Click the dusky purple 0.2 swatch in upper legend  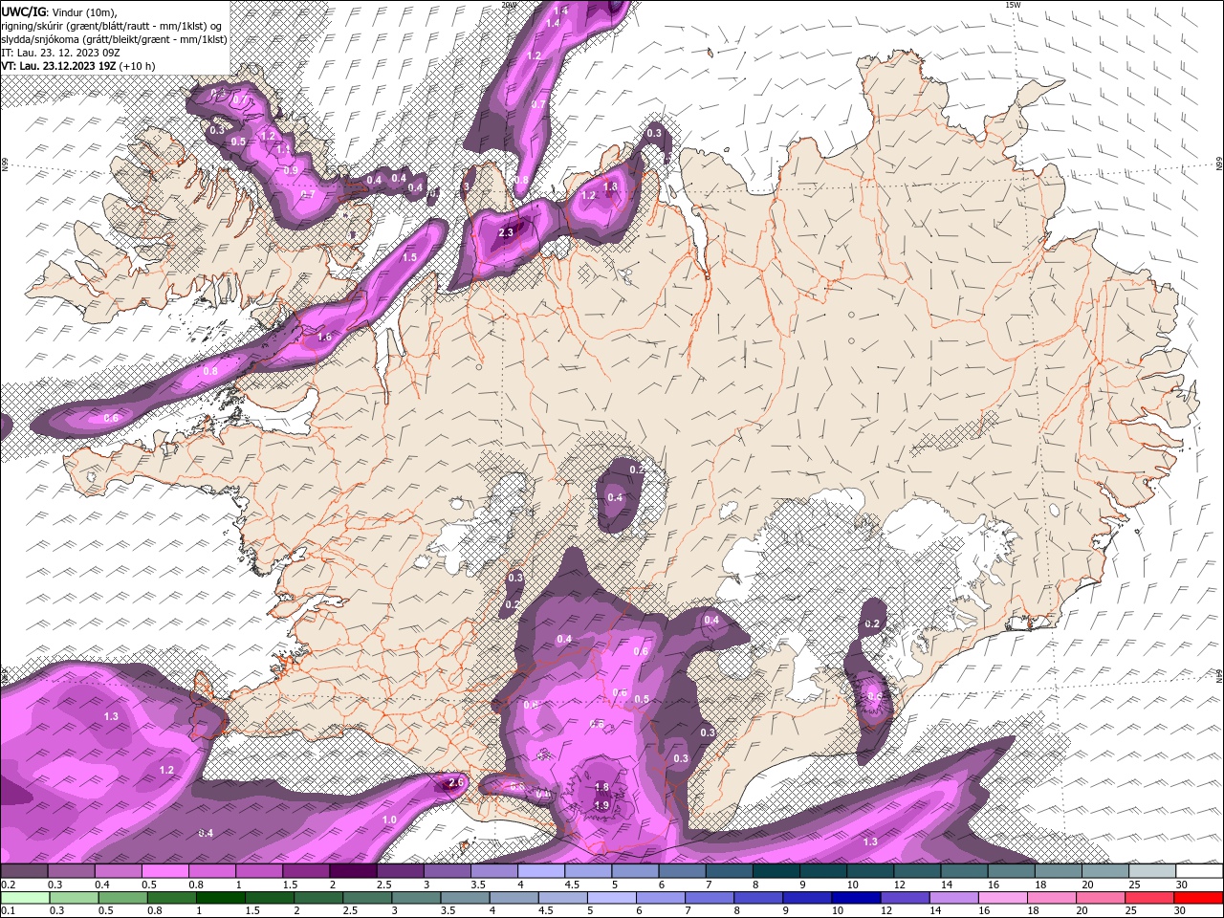(24, 871)
